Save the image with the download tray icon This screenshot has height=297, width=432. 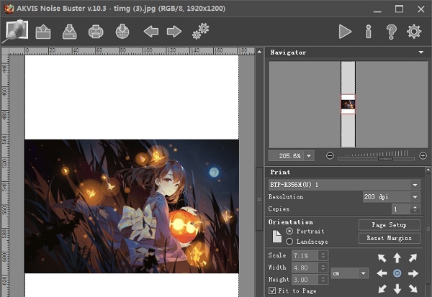tap(69, 32)
